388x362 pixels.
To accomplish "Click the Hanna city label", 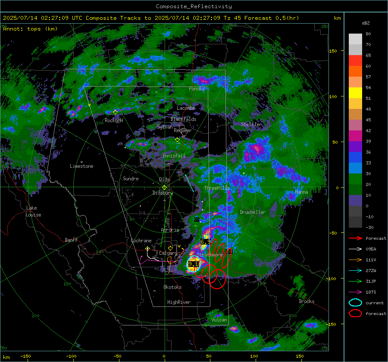I will tap(301, 192).
